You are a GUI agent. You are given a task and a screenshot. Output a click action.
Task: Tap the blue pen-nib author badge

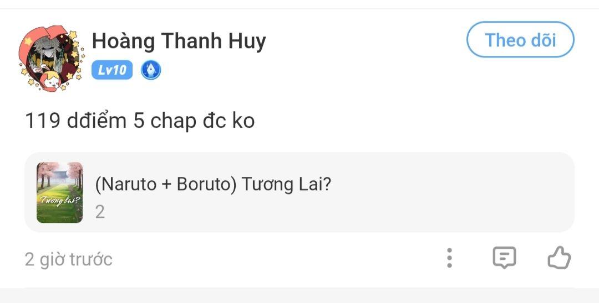point(151,70)
